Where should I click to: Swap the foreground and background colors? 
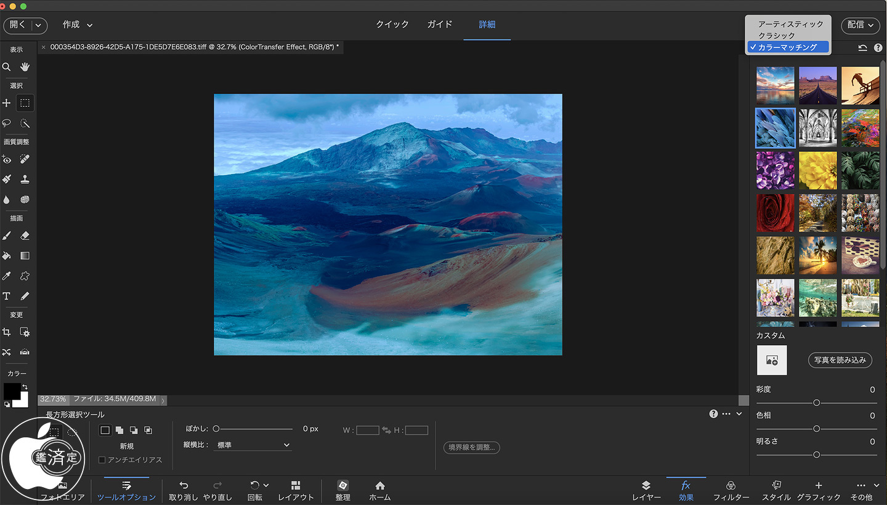25,387
